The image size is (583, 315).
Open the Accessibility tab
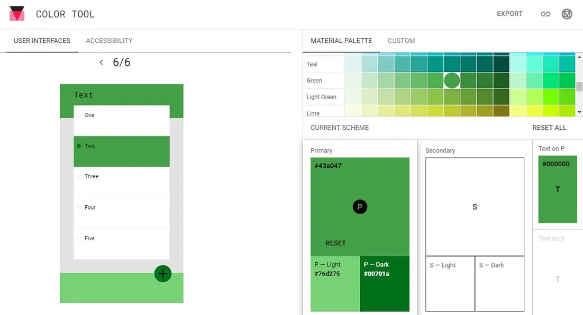point(109,41)
